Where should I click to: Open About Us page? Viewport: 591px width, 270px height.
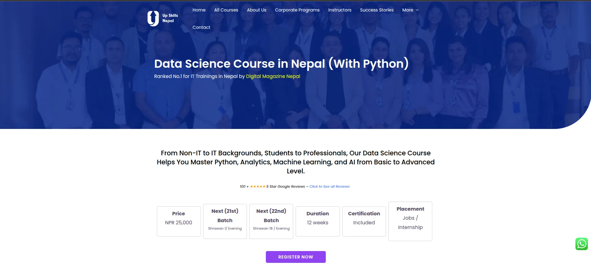coord(257,10)
